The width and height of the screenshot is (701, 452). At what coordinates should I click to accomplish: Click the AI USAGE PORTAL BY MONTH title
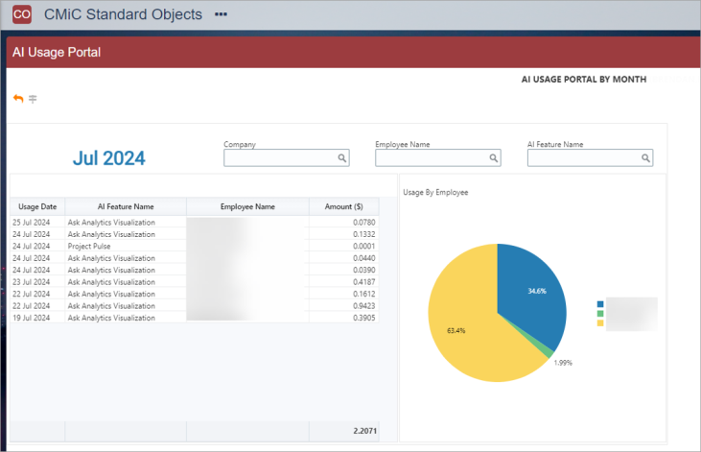pos(584,80)
